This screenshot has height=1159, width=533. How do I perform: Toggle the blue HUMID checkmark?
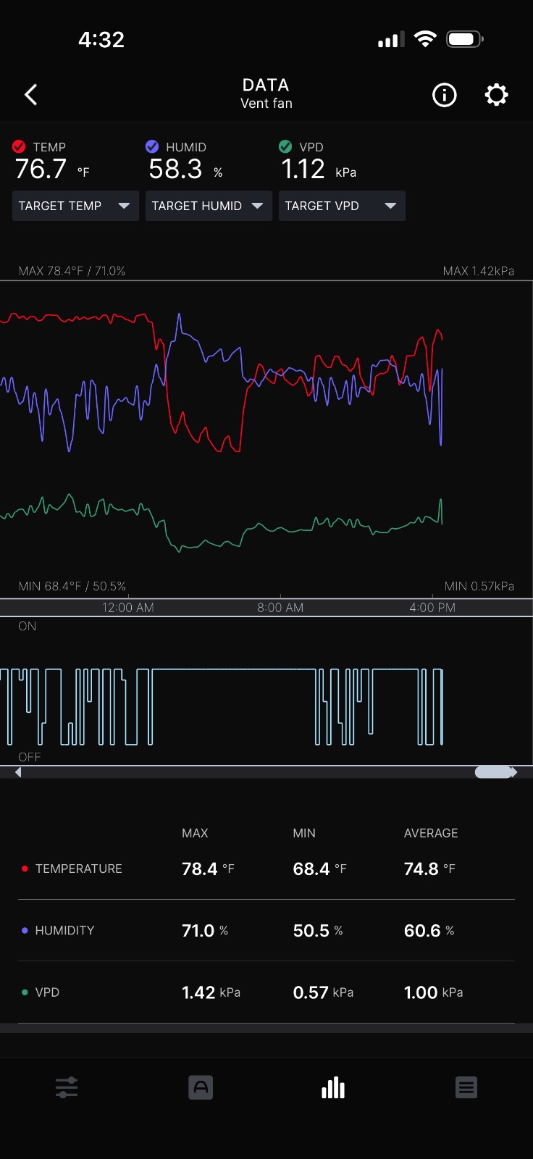[x=152, y=146]
